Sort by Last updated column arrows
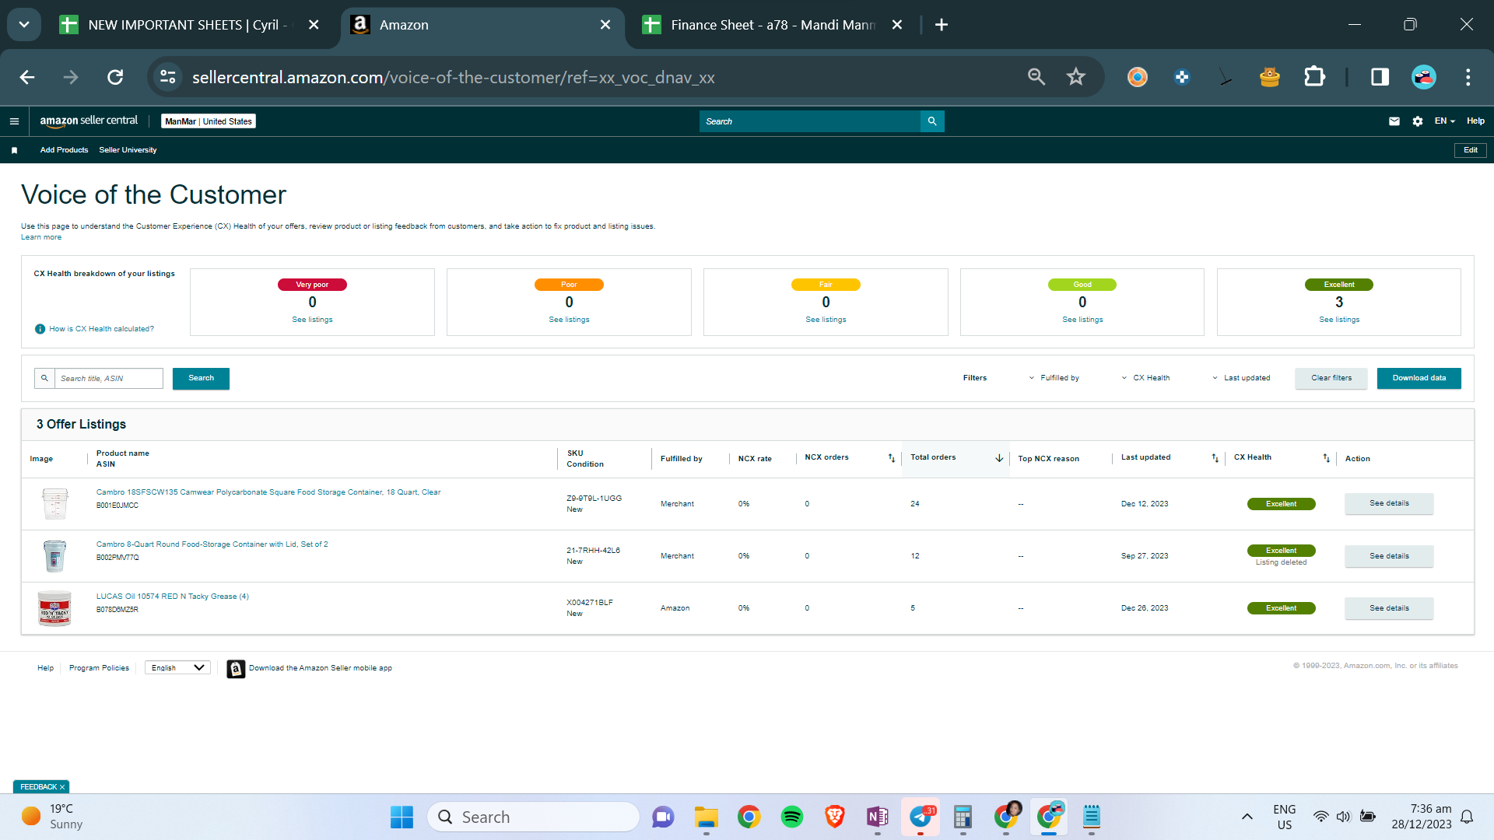This screenshot has height=840, width=1494. coord(1215,458)
